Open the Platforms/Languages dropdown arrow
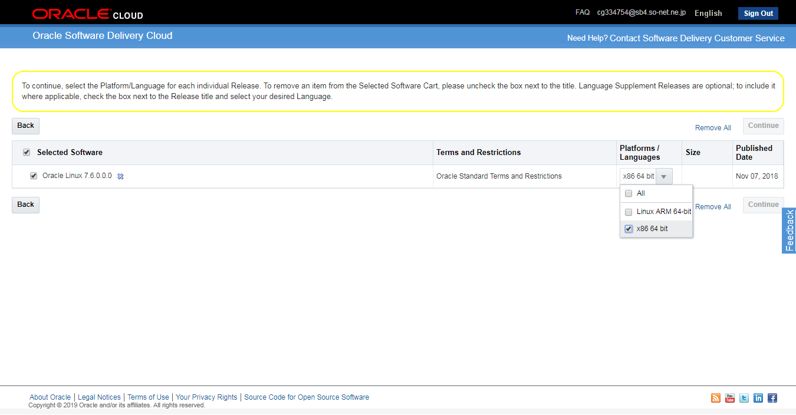796x415 pixels. 664,176
